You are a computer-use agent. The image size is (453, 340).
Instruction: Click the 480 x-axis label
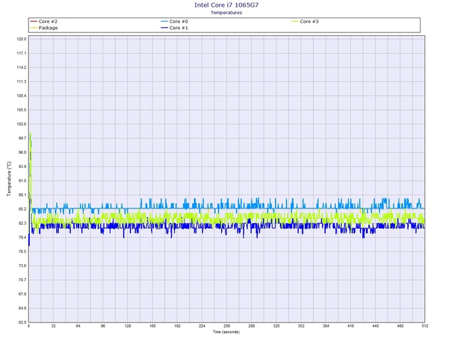tap(400, 326)
